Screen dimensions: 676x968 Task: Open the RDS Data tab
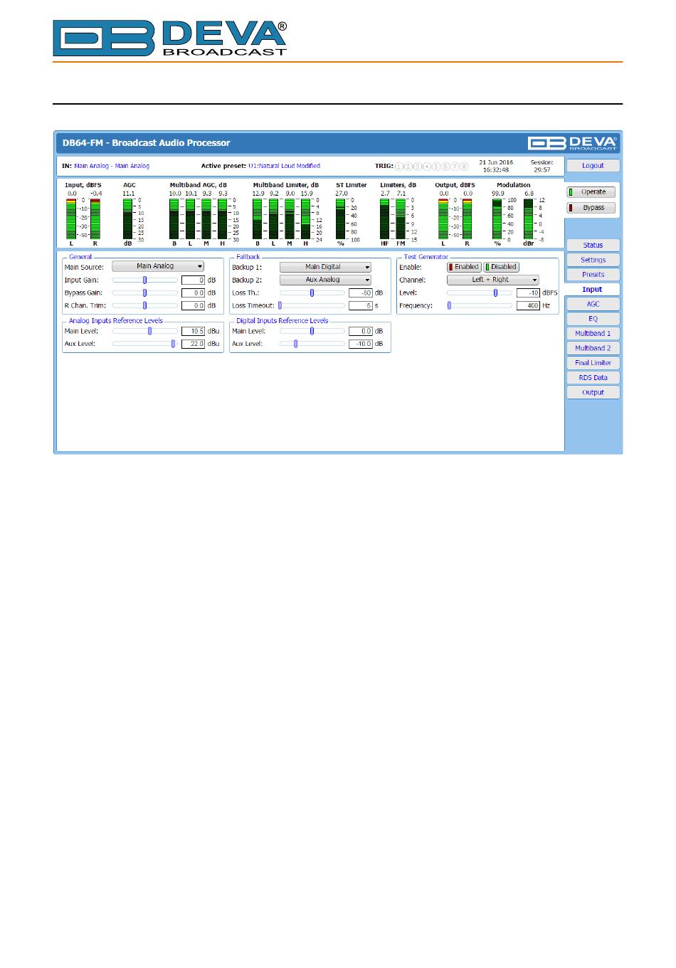pyautogui.click(x=593, y=377)
